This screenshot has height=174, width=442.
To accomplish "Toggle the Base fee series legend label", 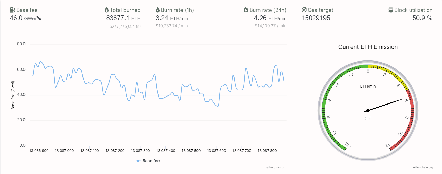I will pos(151,161).
